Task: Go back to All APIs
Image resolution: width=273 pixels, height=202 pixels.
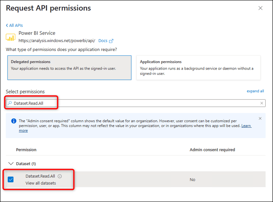Action: [14, 26]
